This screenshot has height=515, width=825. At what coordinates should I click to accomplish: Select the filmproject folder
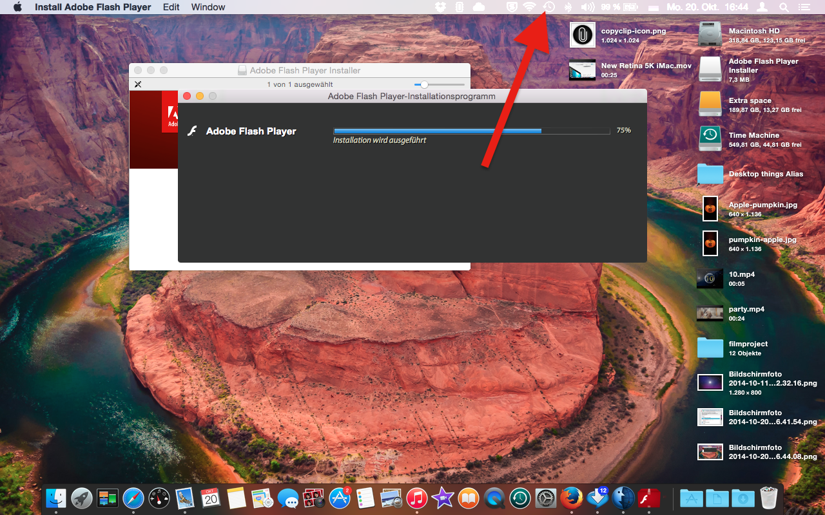[710, 348]
